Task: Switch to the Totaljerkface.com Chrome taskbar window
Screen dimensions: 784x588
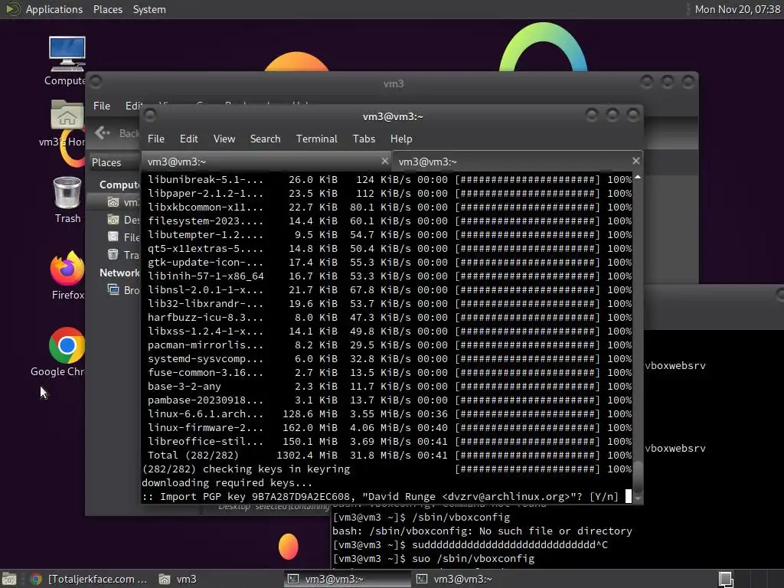Action: [x=89, y=579]
